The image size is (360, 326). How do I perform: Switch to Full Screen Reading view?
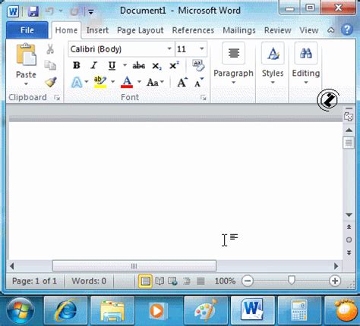point(159,281)
